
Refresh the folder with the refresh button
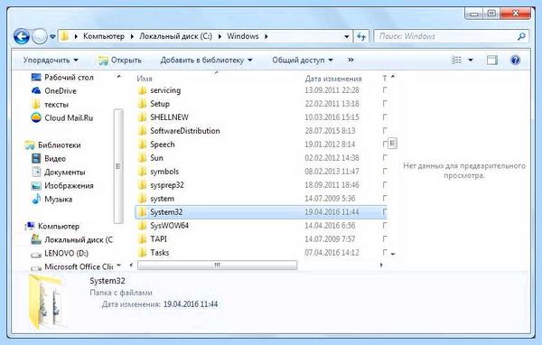tap(361, 37)
